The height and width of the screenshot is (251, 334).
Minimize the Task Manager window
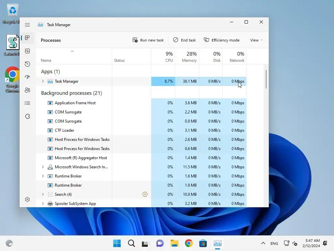pos(232,22)
